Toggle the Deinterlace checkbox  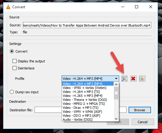[14, 68]
